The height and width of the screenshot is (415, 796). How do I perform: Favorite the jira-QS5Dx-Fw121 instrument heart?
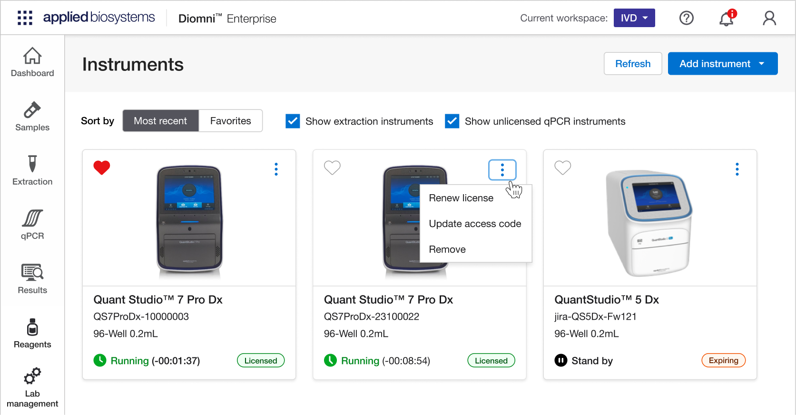pos(563,168)
